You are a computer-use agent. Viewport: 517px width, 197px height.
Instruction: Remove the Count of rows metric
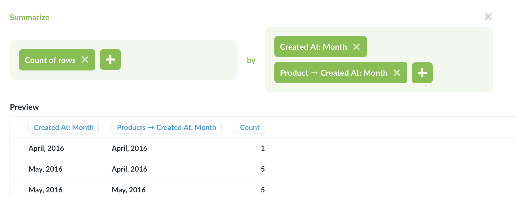(85, 60)
